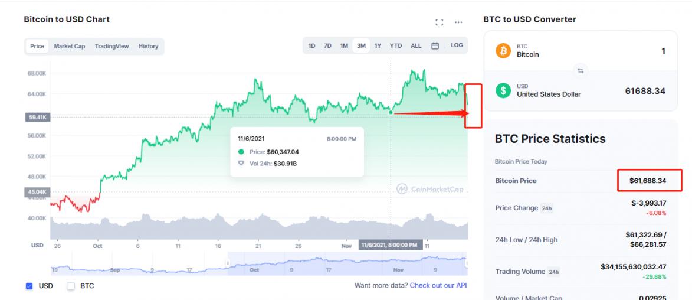Open the Check out our API link
Screen dimensions: 692x300
pyautogui.click(x=438, y=286)
